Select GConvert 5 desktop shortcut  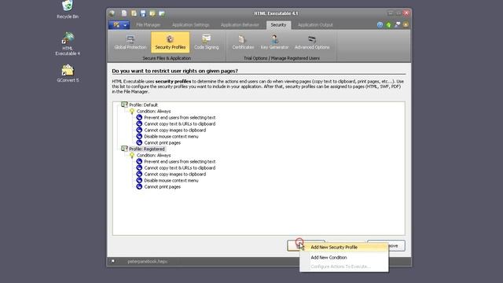click(68, 73)
